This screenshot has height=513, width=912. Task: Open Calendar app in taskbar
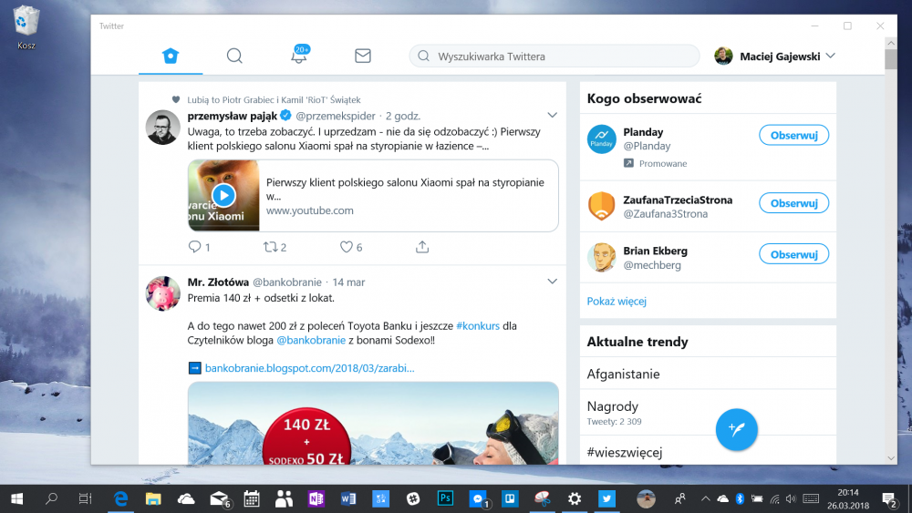252,498
